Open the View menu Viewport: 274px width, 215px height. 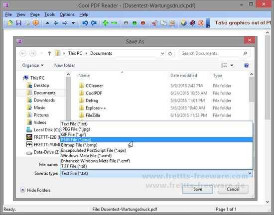pyautogui.click(x=21, y=14)
